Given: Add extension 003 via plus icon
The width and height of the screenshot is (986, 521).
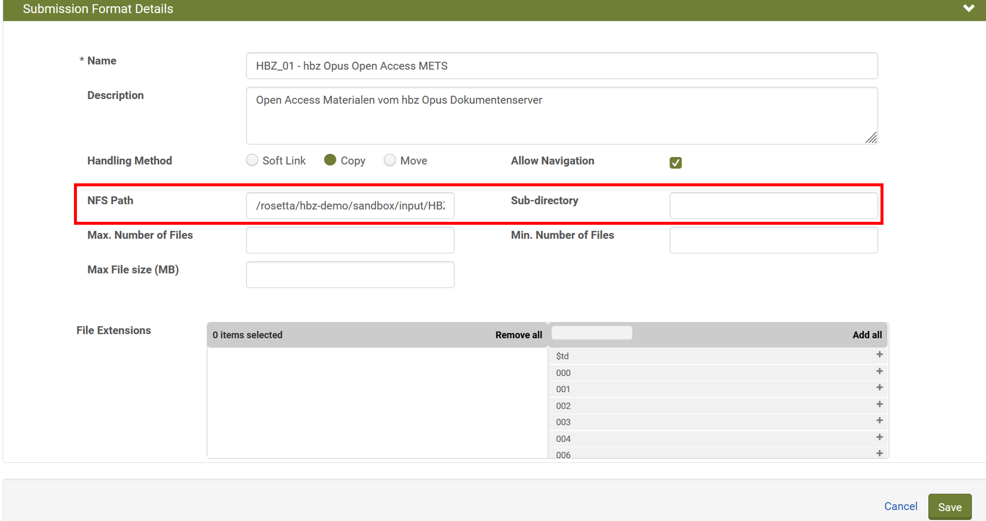Looking at the screenshot, I should pyautogui.click(x=879, y=421).
